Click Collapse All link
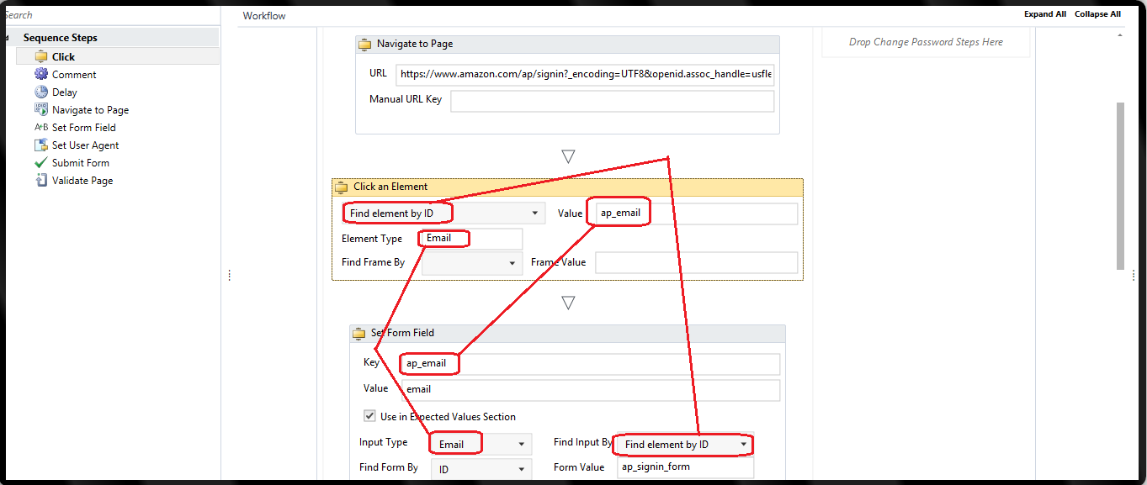This screenshot has width=1147, height=485. (1097, 14)
